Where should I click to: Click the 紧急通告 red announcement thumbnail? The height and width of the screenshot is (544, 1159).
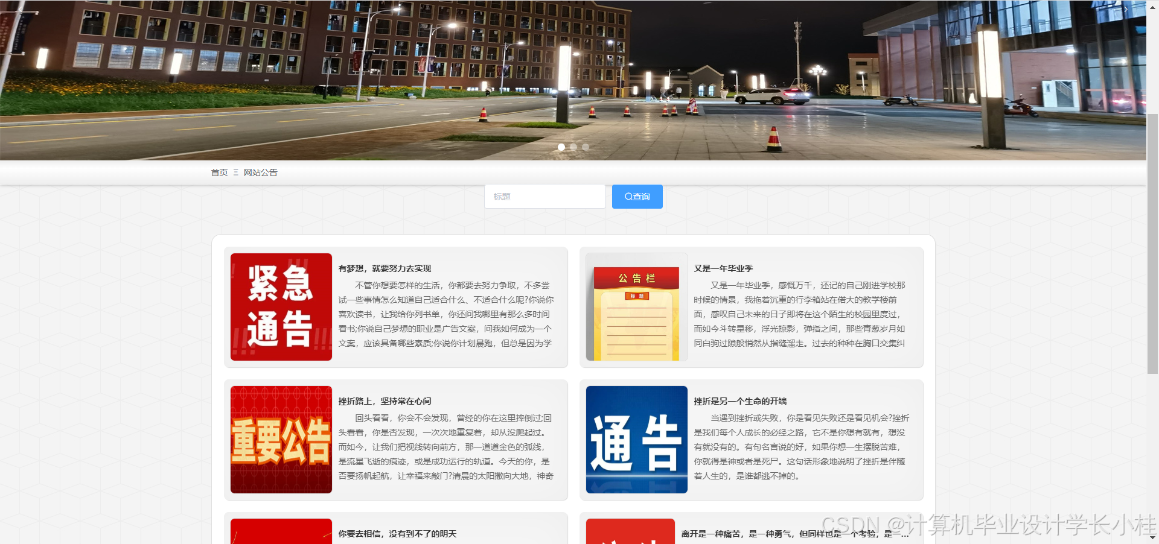(281, 307)
